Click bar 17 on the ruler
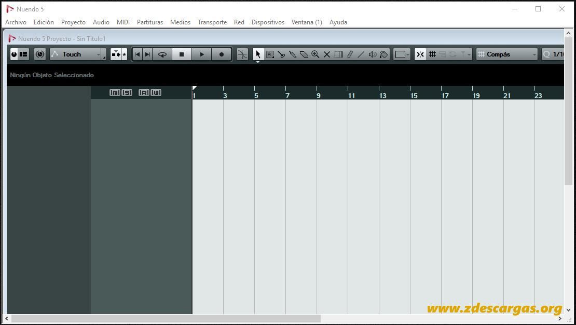This screenshot has height=325, width=576. coord(445,95)
